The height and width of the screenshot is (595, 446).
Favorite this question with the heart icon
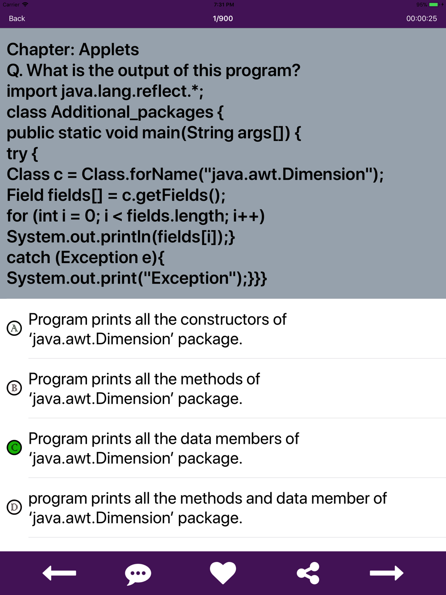(223, 573)
